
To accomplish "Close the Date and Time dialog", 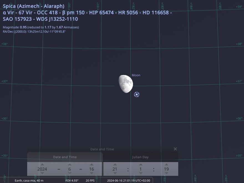I will pyautogui.click(x=175, y=149).
